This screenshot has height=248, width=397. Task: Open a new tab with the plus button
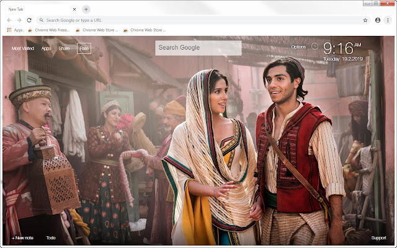[x=86, y=9]
